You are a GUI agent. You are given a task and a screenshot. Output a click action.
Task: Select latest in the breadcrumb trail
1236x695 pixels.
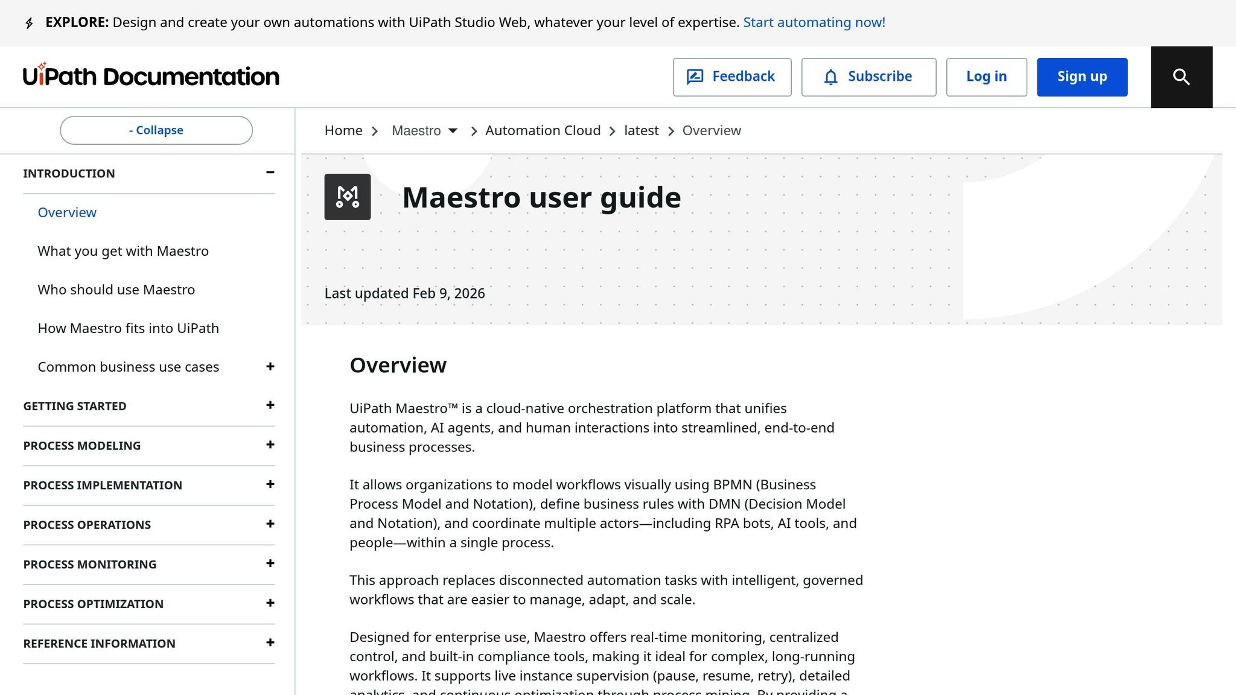pyautogui.click(x=641, y=130)
